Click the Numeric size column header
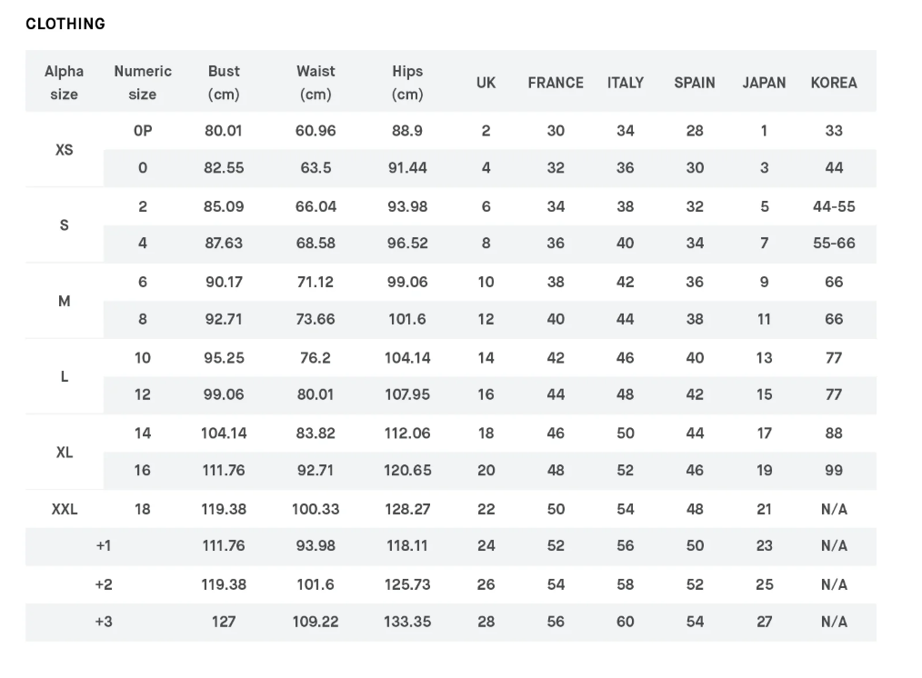This screenshot has height=678, width=922. tap(143, 83)
